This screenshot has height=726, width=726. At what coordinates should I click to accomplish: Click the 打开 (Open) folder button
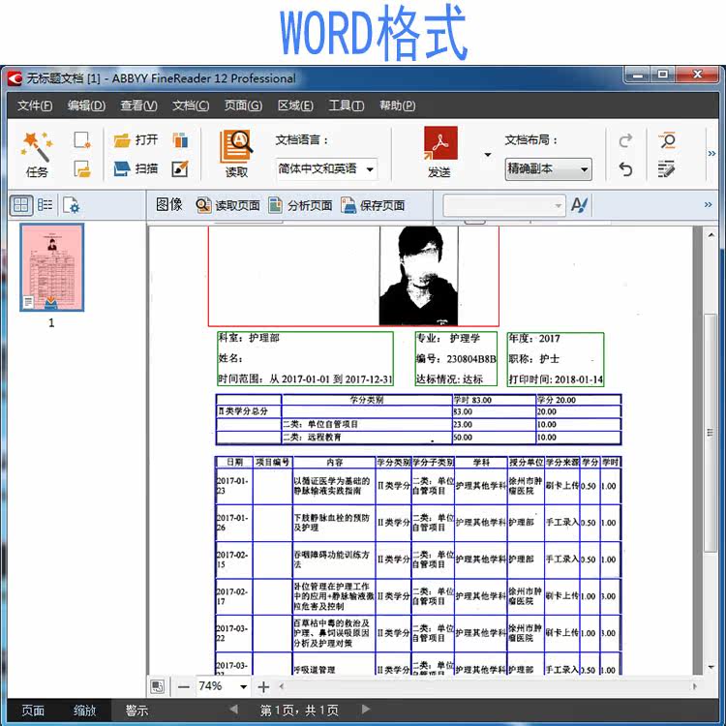click(136, 139)
